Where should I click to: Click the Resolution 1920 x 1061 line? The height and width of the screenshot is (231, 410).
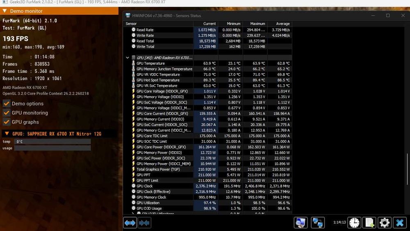coord(32,78)
